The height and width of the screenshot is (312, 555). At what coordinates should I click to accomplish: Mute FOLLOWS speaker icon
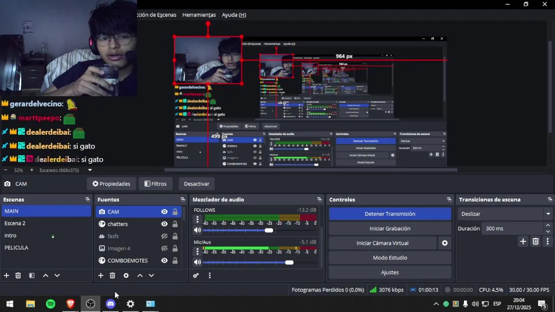(197, 230)
